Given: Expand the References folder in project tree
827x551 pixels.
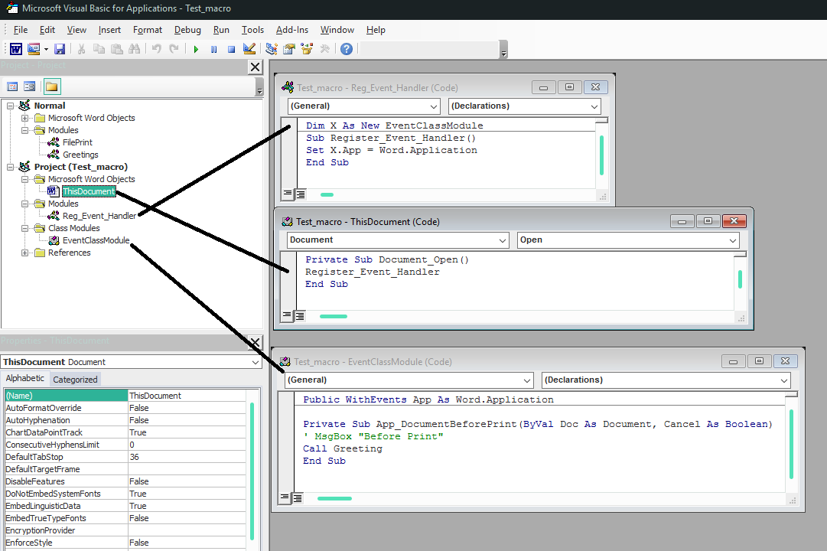Looking at the screenshot, I should click(x=25, y=253).
